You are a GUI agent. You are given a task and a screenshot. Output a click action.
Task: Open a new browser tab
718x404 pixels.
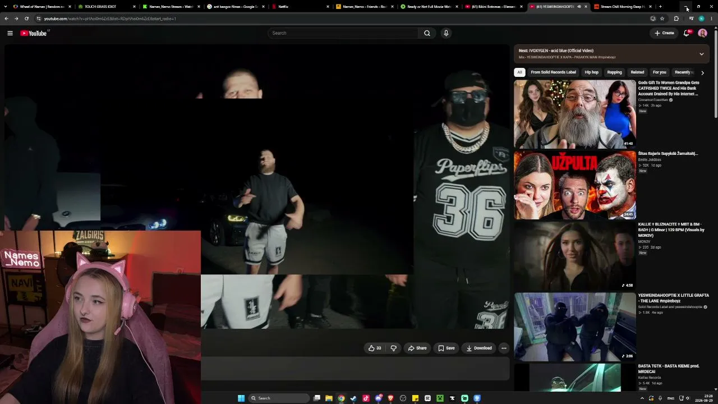tap(660, 7)
